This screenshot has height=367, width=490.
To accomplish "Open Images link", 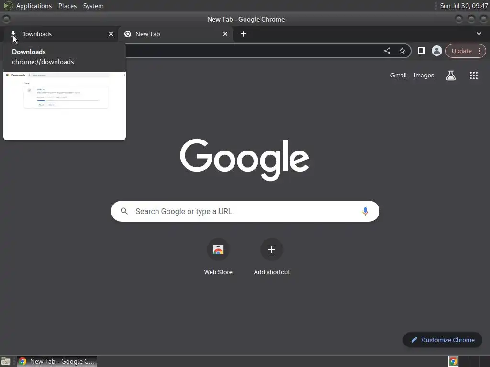I will click(424, 75).
